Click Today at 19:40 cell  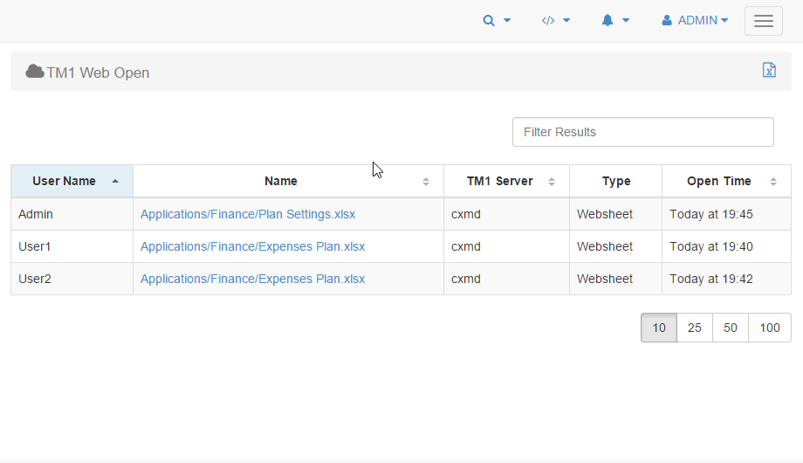coord(726,246)
